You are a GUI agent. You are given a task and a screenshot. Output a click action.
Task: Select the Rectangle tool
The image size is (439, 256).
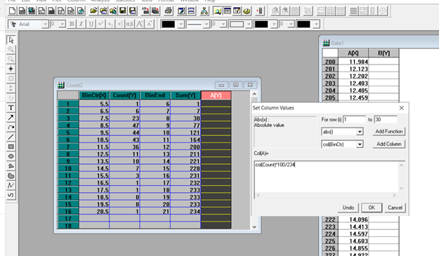(x=11, y=147)
